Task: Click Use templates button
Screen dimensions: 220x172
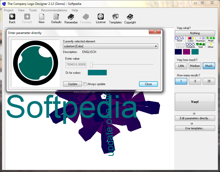Action: (195, 128)
